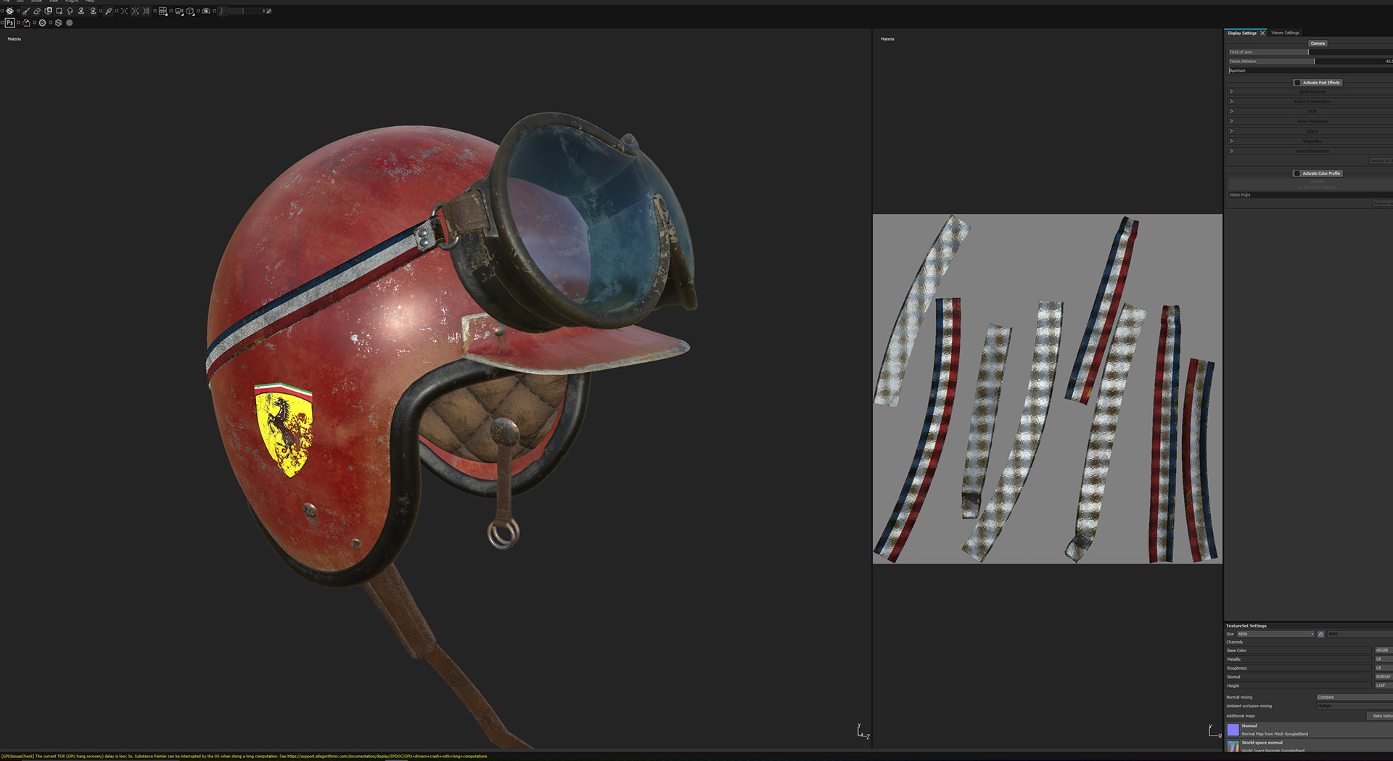This screenshot has width=1393, height=761.
Task: Open Normal RGB16F format dropdown
Action: click(x=1384, y=677)
